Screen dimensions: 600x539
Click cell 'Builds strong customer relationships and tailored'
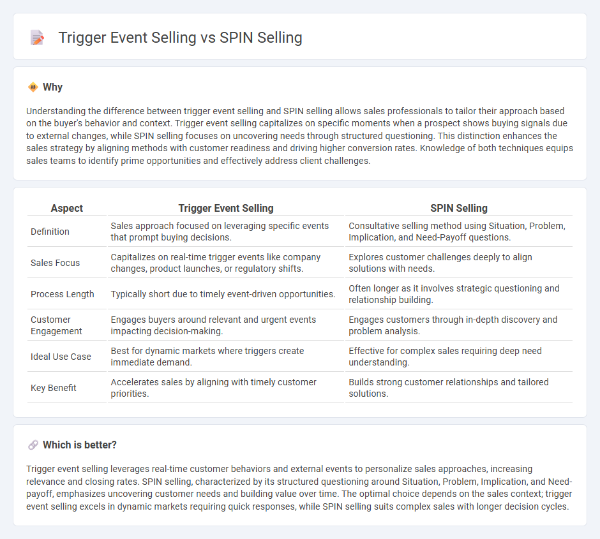459,388
